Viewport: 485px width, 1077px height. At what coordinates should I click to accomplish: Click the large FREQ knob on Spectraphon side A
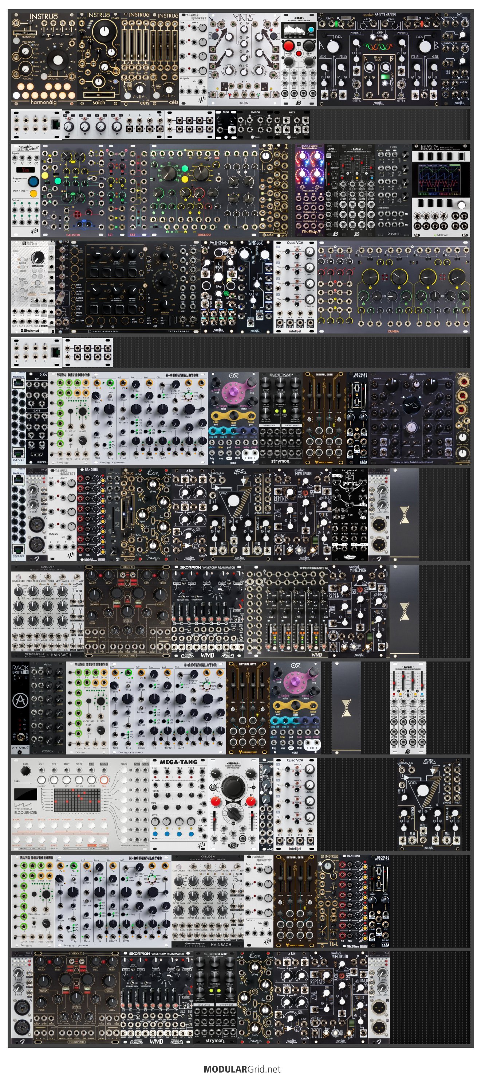334,47
